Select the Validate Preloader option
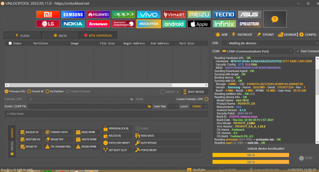Viewport: 319px width, 172px height. pyautogui.click(x=78, y=91)
